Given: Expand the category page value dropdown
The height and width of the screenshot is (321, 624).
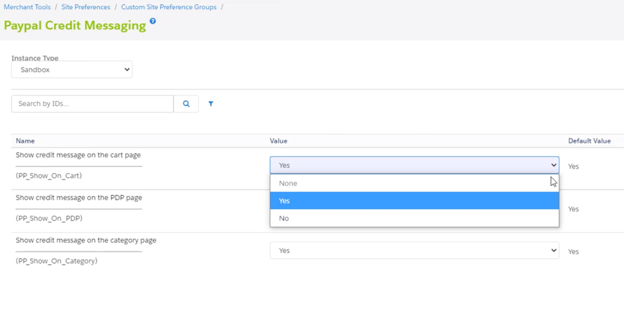Looking at the screenshot, I should (414, 251).
